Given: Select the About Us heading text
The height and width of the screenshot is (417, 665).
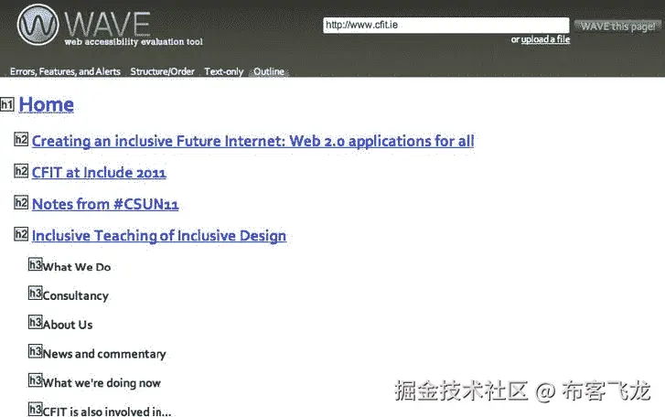Looking at the screenshot, I should (x=68, y=325).
